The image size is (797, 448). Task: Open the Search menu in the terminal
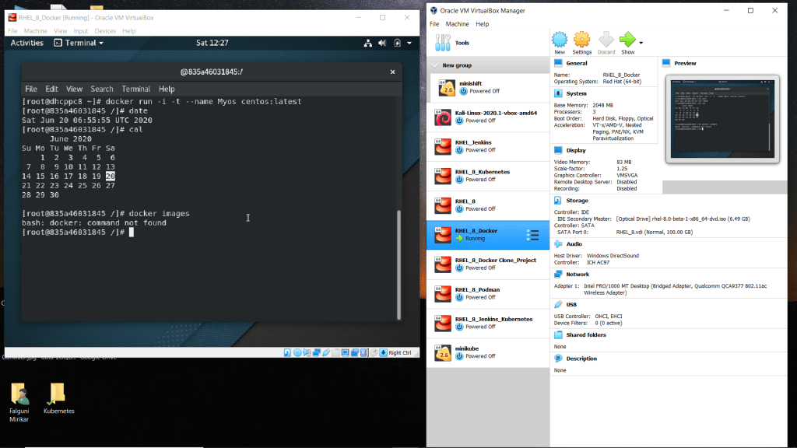point(101,89)
